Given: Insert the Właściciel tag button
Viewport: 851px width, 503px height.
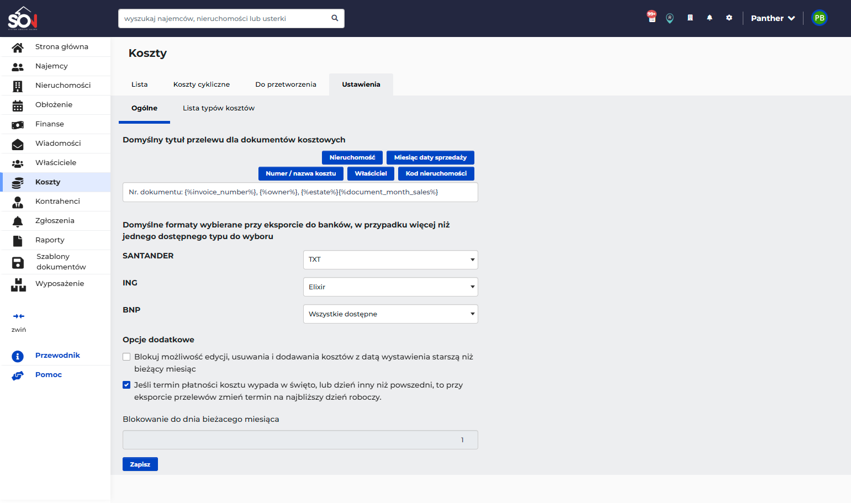Looking at the screenshot, I should [x=371, y=173].
